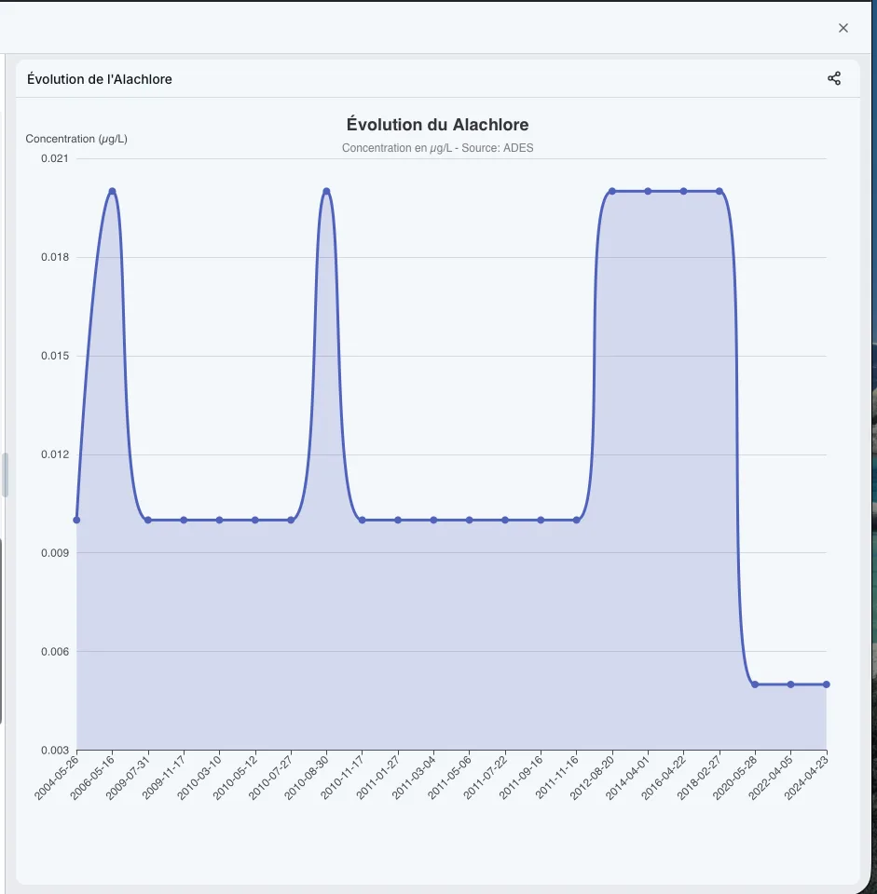This screenshot has height=894, width=877.
Task: Select the data point for 2010-03-10
Action: (x=219, y=520)
